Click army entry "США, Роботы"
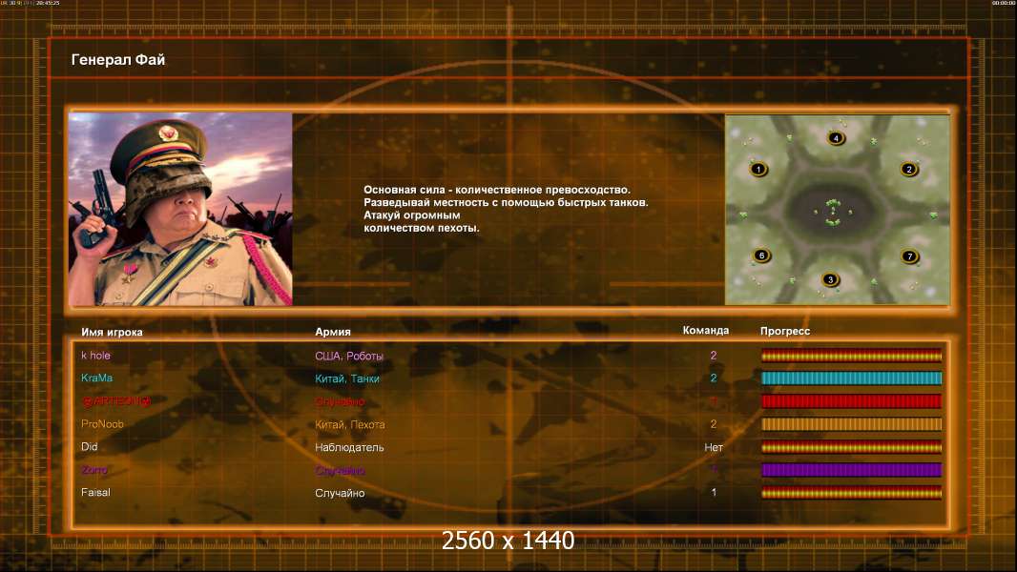The width and height of the screenshot is (1017, 572). tap(349, 357)
